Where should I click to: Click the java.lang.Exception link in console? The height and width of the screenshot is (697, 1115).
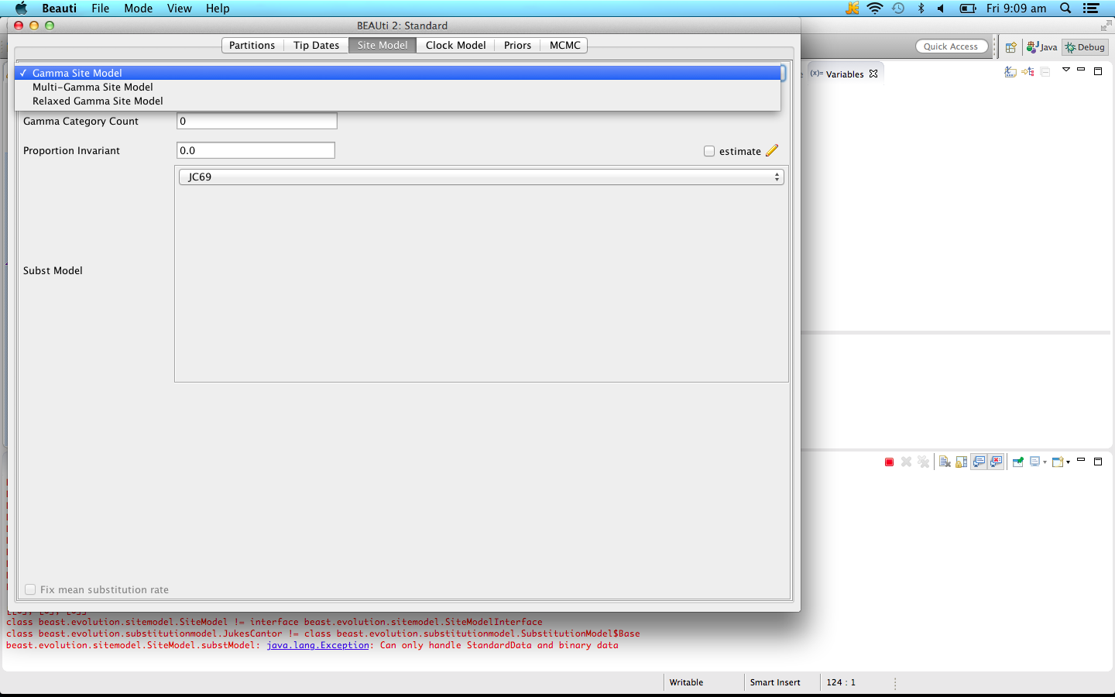[317, 645]
